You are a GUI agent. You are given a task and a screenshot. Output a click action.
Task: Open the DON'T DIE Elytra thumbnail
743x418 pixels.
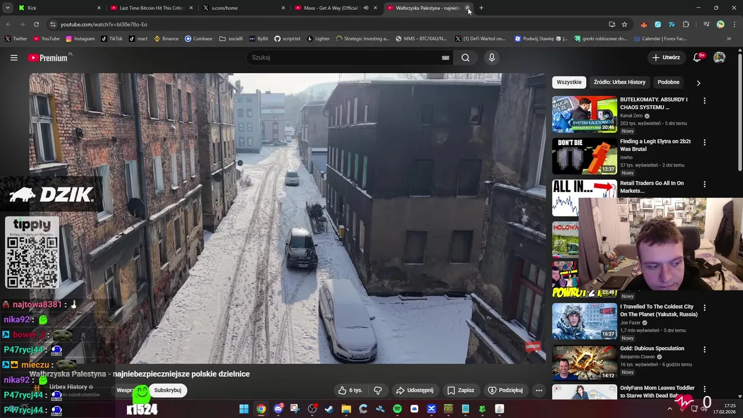coord(585,156)
